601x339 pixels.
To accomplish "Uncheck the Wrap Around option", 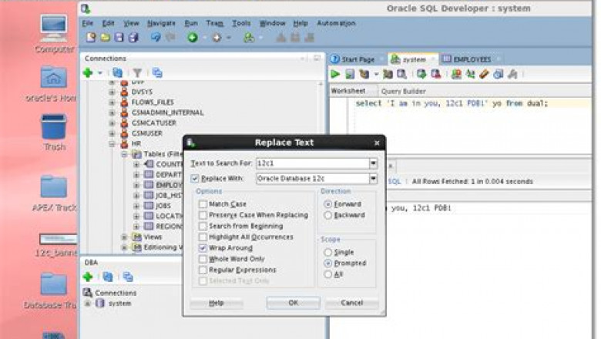I will (x=202, y=248).
